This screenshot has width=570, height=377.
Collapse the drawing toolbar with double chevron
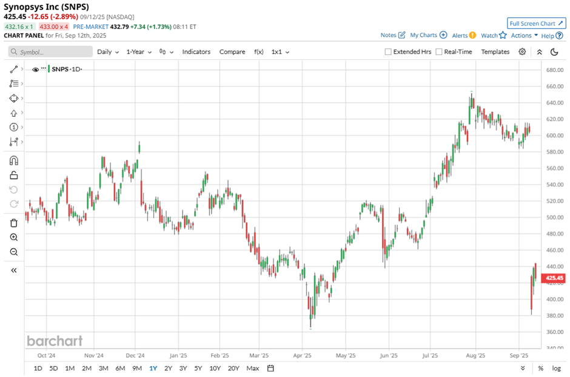click(14, 270)
